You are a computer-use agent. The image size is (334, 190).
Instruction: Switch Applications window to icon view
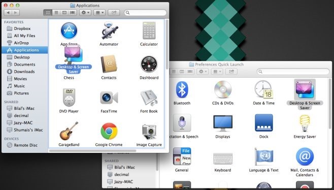pos(48,13)
